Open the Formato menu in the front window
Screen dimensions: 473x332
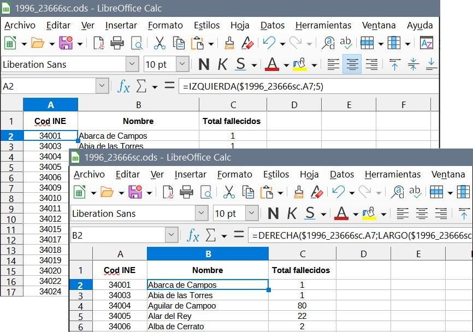[235, 174]
